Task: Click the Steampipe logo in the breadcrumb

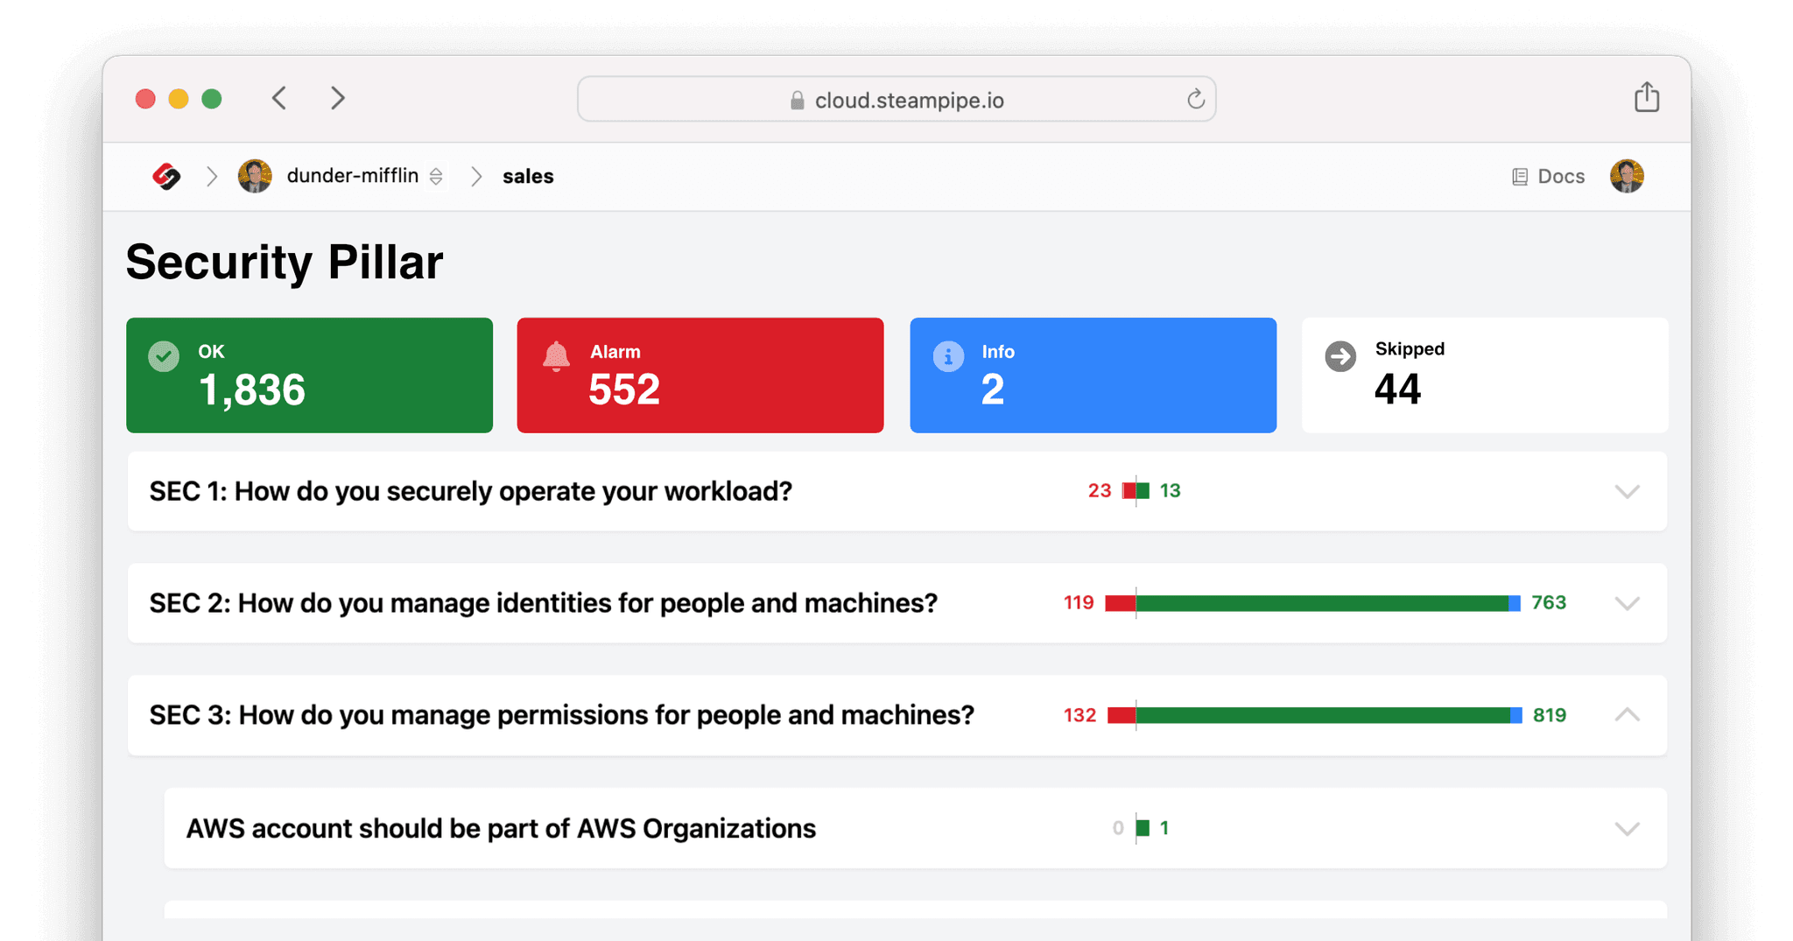Action: coord(167,176)
